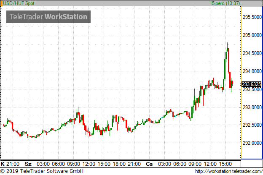Open the workstation.teletrader.com link
The image size is (263, 175).
coord(229,171)
